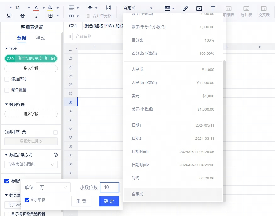
Task: Apply strikethrough formatting
Action: coord(22,16)
